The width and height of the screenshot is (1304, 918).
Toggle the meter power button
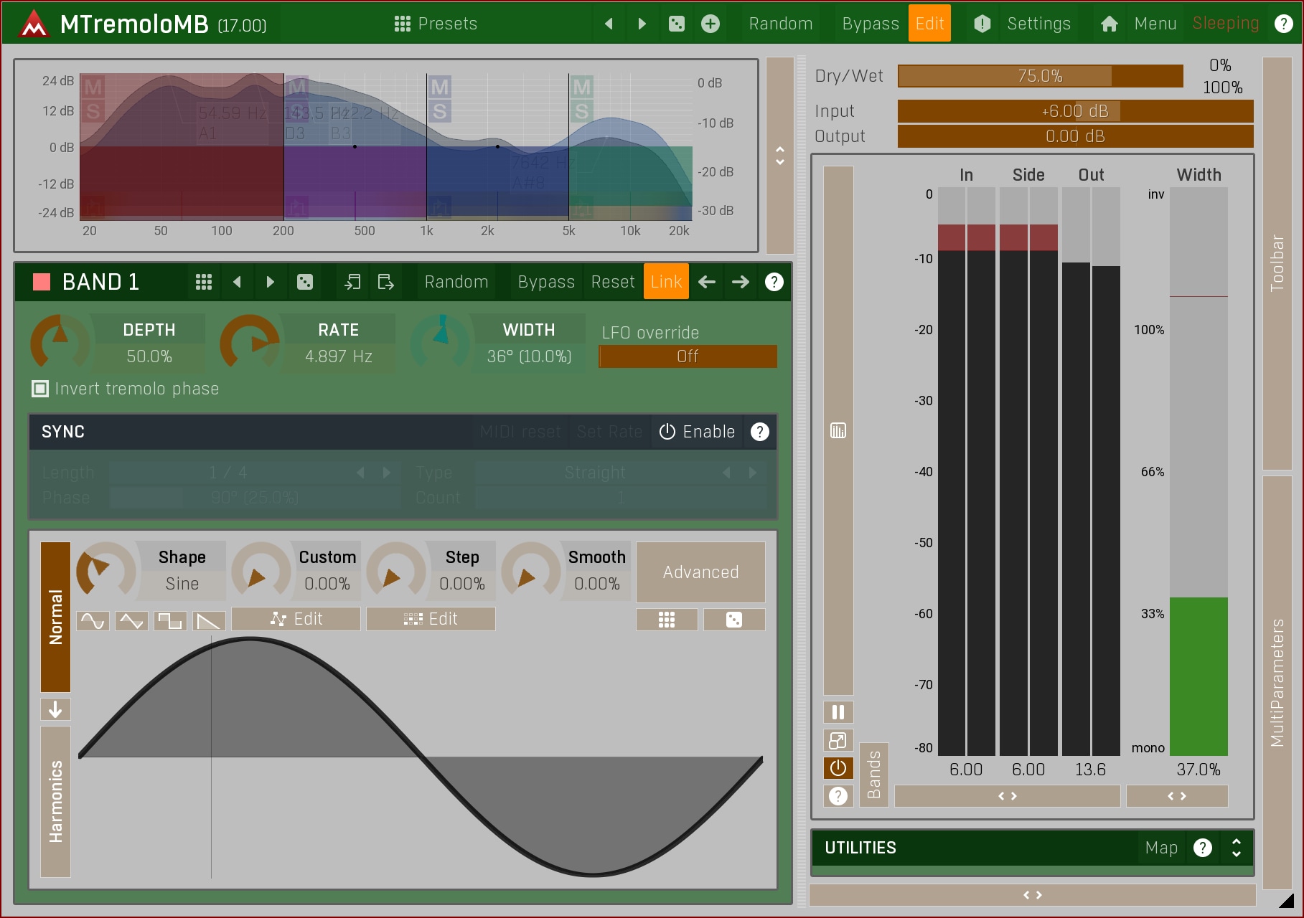tap(838, 768)
